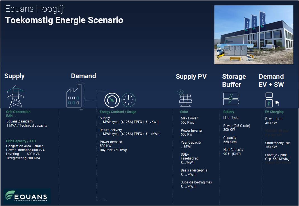This screenshot has height=206, width=299.
Task: Click the "Simultaneity use" label
Action: pos(277,143)
